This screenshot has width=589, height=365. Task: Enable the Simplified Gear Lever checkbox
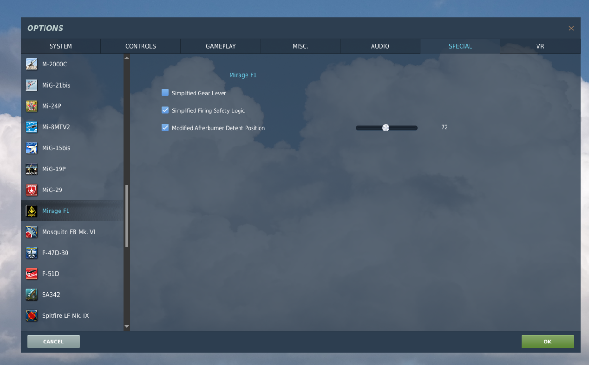(165, 93)
